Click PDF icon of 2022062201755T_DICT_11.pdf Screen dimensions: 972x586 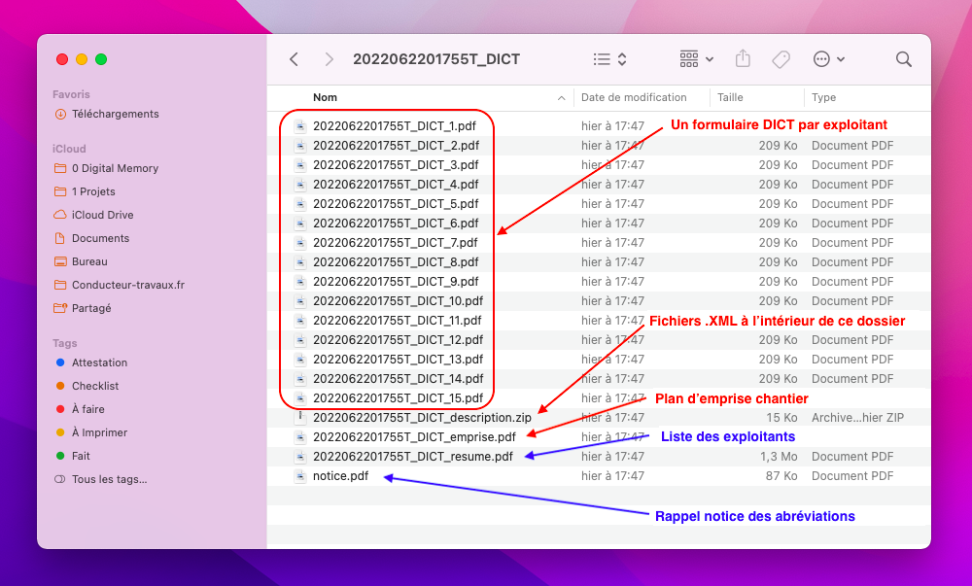pyautogui.click(x=300, y=321)
